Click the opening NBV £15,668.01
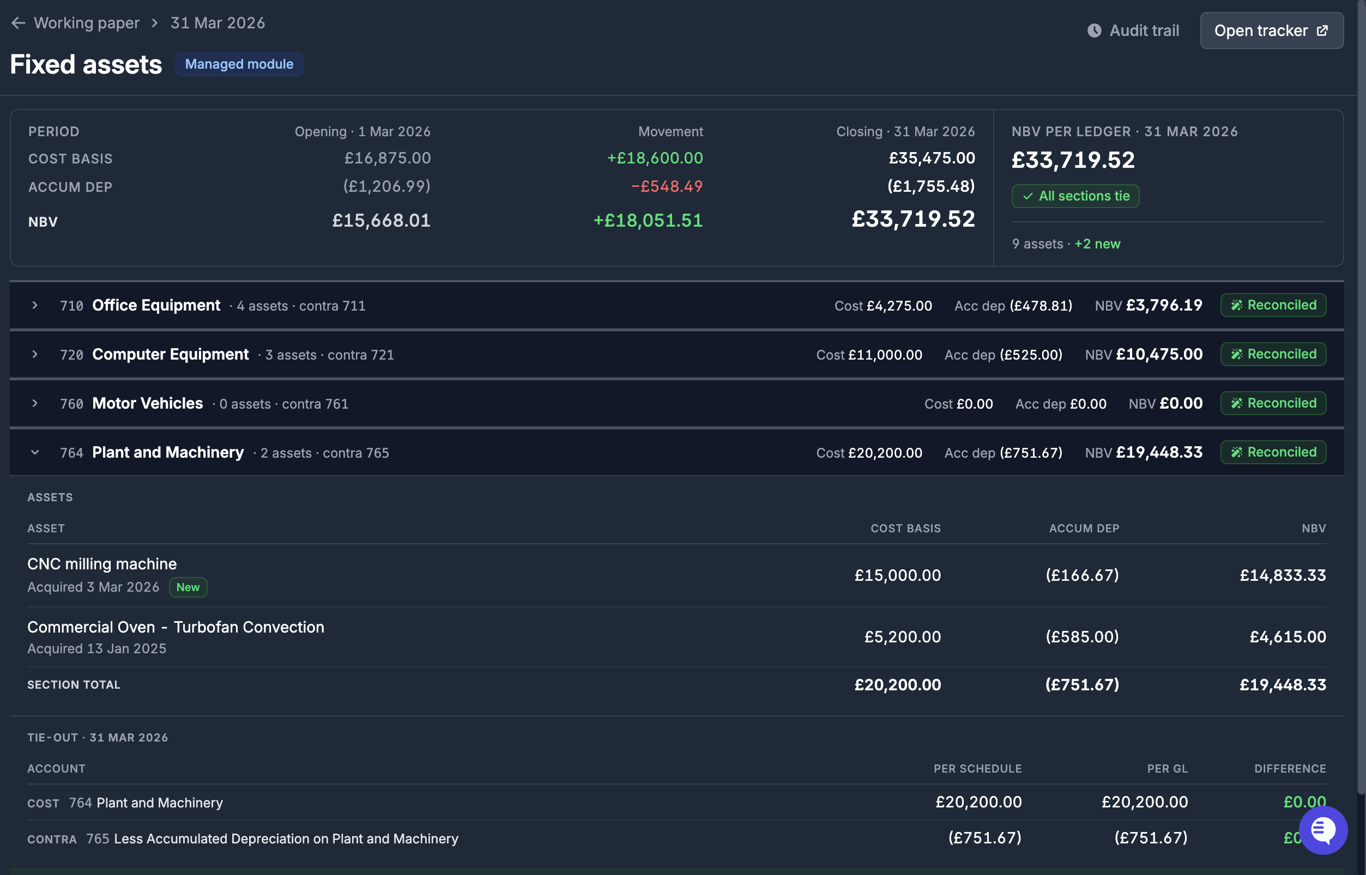The image size is (1366, 875). [x=382, y=221]
